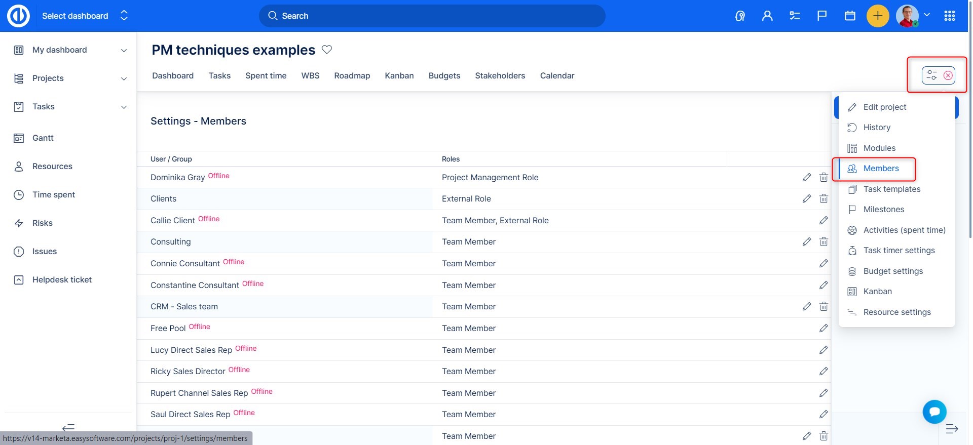Image resolution: width=973 pixels, height=445 pixels.
Task: Collapse the left sidebar with arrow
Action: tap(68, 428)
